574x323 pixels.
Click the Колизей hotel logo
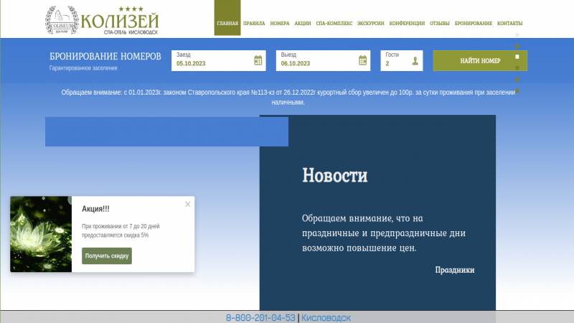102,20
